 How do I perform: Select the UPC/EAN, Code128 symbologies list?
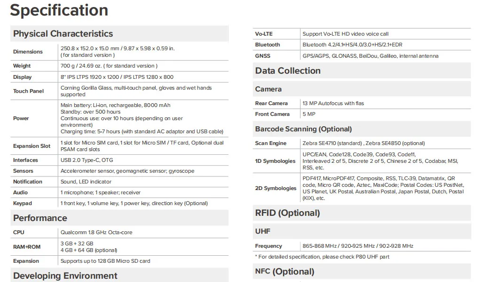coord(380,161)
